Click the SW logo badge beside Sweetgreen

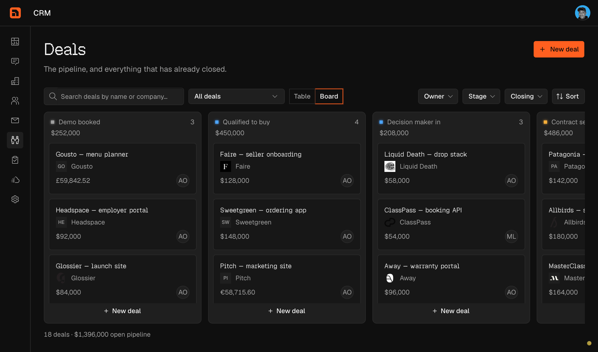226,222
